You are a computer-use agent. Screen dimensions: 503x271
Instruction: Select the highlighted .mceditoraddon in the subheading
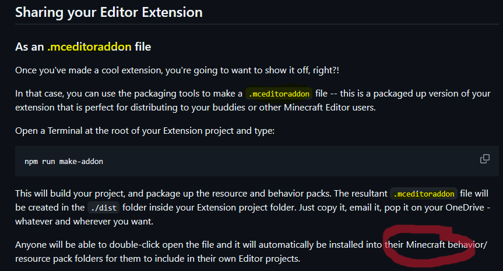[89, 47]
